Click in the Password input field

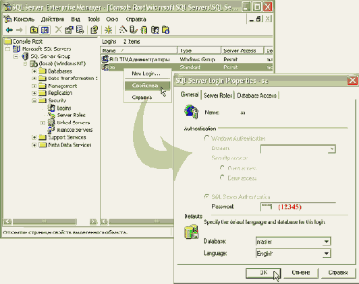pyautogui.click(x=298, y=207)
